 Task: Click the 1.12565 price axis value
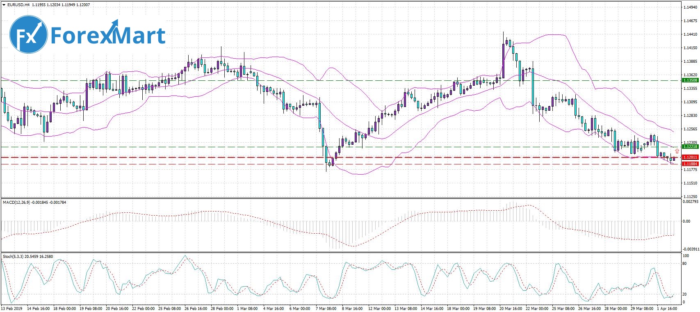[691, 129]
